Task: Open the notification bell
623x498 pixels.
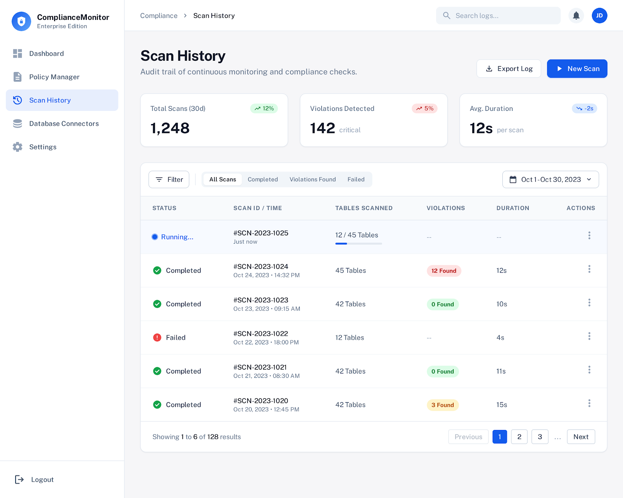Action: [x=576, y=16]
